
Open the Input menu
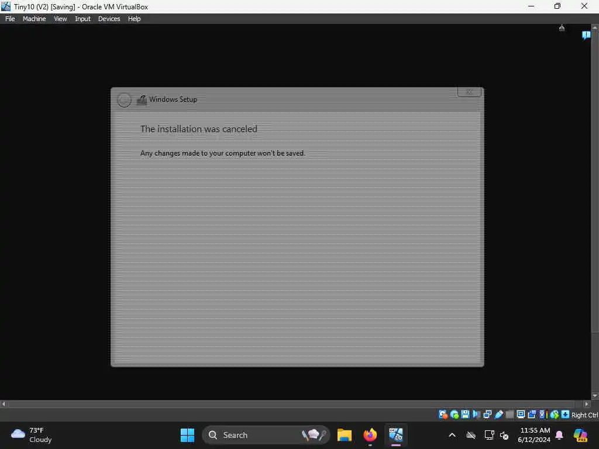pos(82,19)
